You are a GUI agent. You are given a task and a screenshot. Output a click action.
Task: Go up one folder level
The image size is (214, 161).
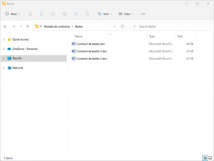tap(28, 26)
